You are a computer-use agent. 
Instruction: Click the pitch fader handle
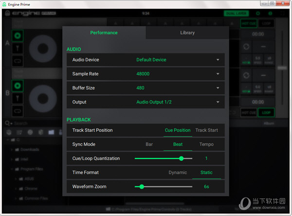coord(282,68)
